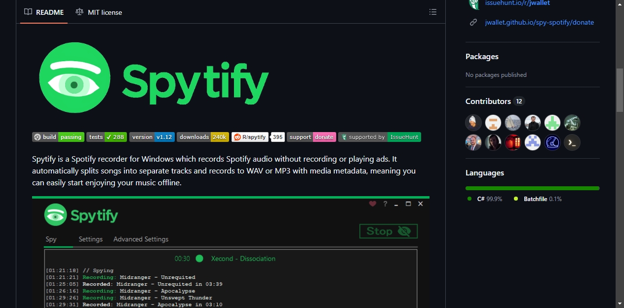
Task: Switch to the MIT license tab
Action: 99,12
